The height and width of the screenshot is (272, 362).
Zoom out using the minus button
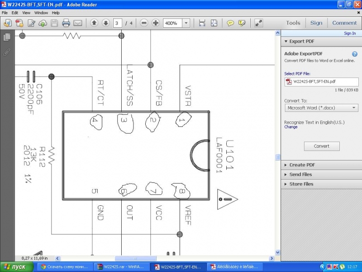click(144, 23)
